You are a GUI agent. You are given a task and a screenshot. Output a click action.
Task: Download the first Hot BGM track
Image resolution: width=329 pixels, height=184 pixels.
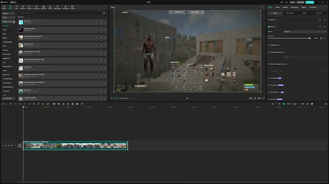pos(105,22)
